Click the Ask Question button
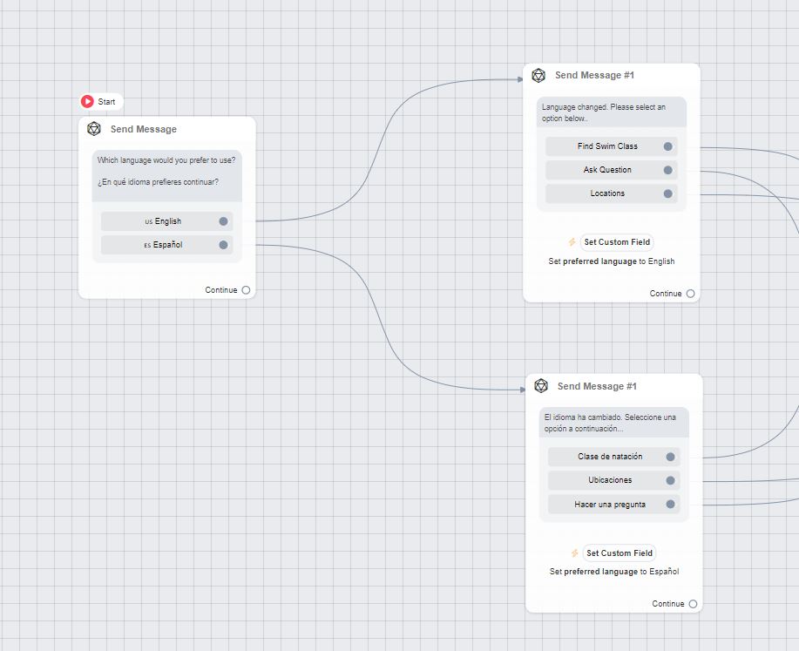Screen dimensions: 799x651 click(612, 170)
